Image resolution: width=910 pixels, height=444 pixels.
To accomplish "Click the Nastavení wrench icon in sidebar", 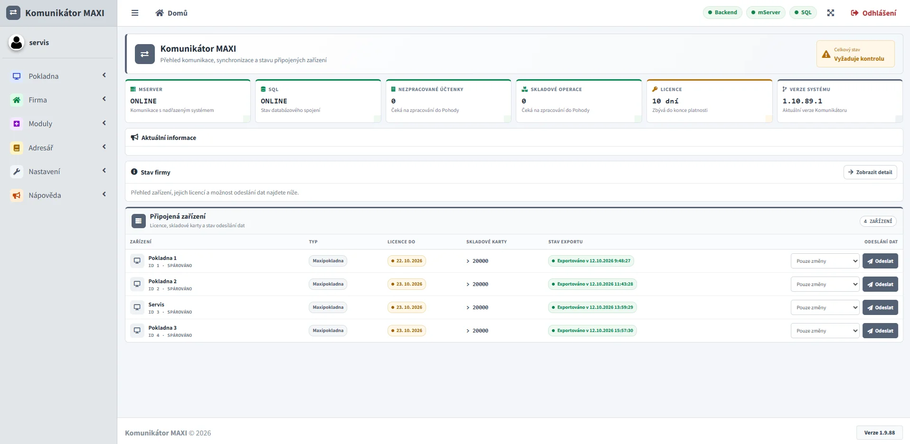I will click(17, 172).
